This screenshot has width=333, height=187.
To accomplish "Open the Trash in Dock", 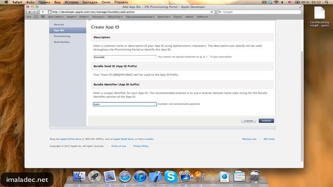I will [x=254, y=177].
